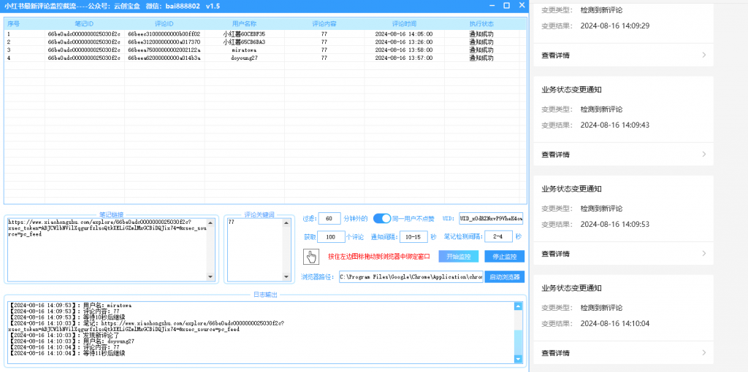Launch the browser with 启动浏览器 button
748x372 pixels.
505,277
